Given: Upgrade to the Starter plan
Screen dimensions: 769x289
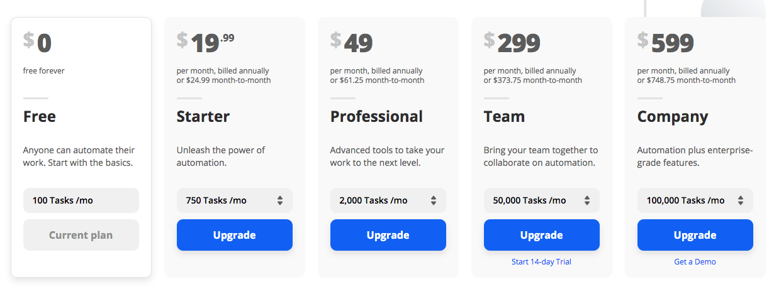Looking at the screenshot, I should pos(235,235).
